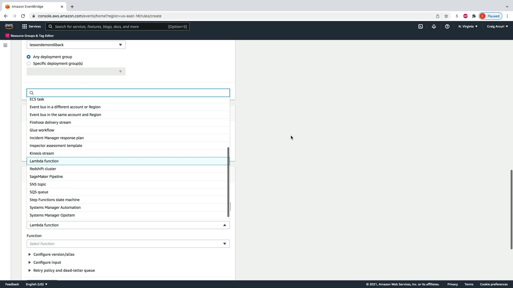Open the Services grid menu

tap(31, 26)
